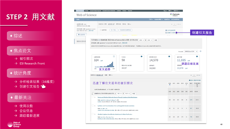Screen dimensions: 230x129
Task: Tick the select-page checkbox in the results toolbar
Action: 101,30
